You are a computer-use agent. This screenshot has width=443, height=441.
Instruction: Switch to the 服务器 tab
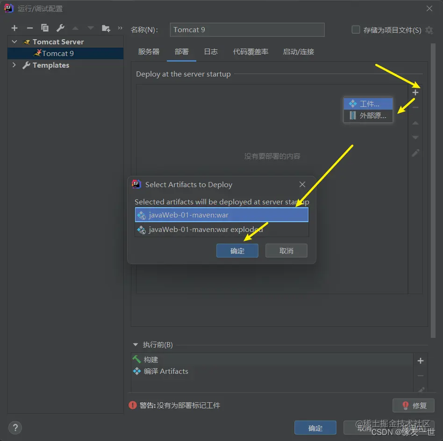point(149,52)
